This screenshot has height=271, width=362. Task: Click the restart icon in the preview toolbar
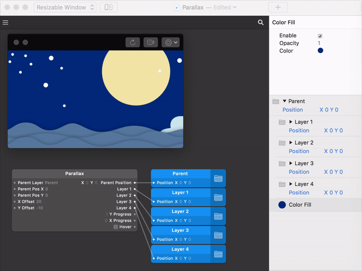coord(132,42)
